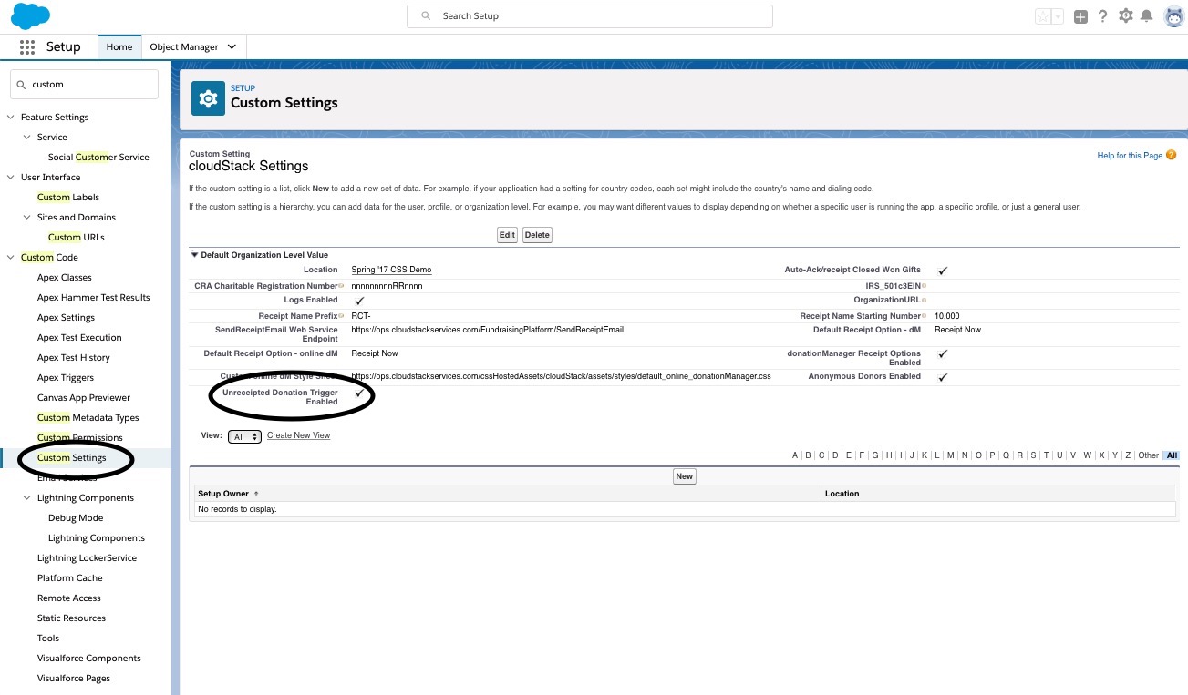Click donationManager Receipt Options Enabled checkmark
This screenshot has height=695, width=1188.
coord(943,353)
